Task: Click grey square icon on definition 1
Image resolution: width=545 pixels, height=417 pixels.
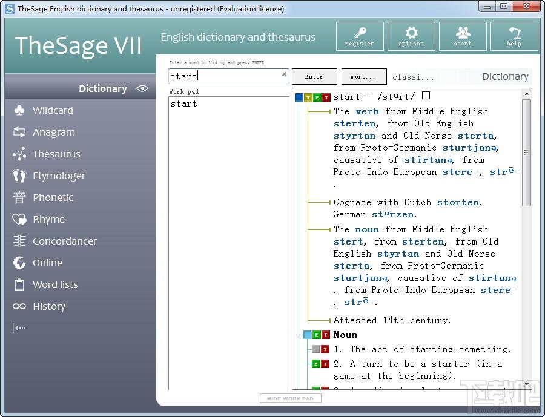Action: coord(316,349)
